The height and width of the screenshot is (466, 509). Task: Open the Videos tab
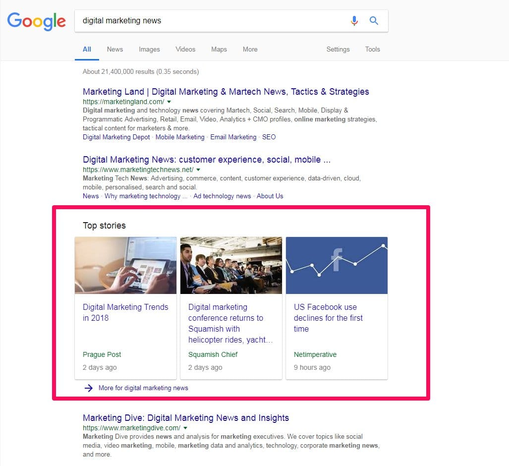[185, 50]
